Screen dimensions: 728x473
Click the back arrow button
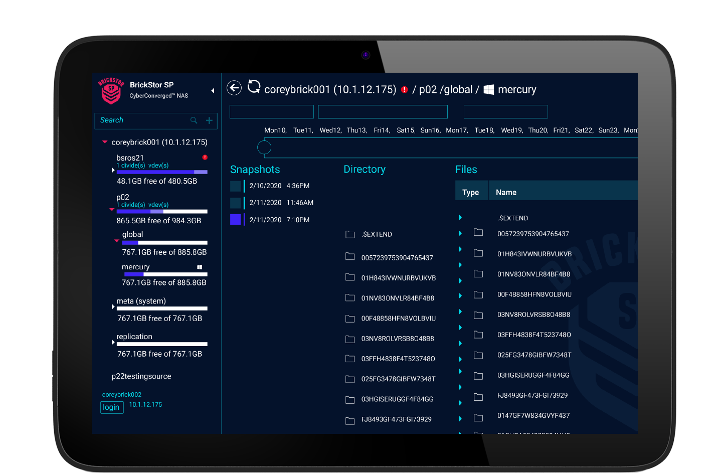[x=234, y=88]
